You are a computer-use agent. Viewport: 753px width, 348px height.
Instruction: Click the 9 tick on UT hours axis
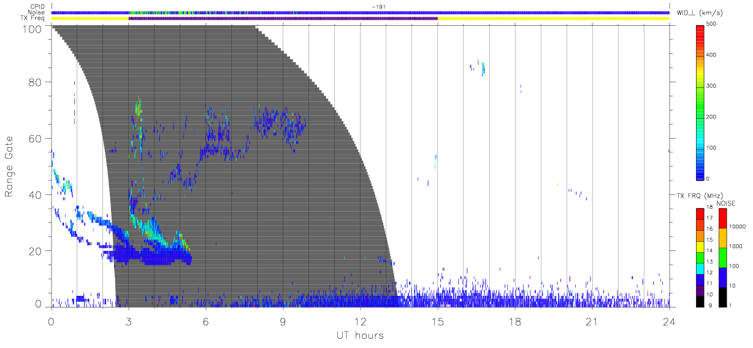pyautogui.click(x=283, y=322)
